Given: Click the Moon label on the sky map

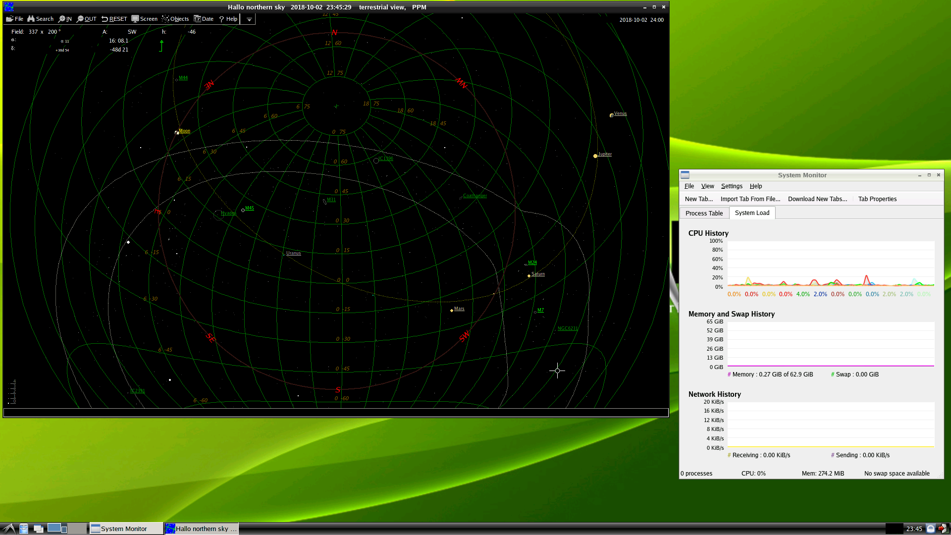Looking at the screenshot, I should 184,131.
